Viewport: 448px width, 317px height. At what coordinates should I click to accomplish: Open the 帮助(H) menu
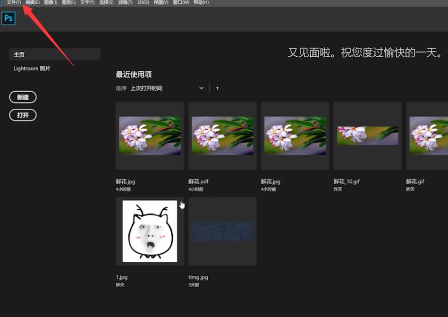point(201,2)
